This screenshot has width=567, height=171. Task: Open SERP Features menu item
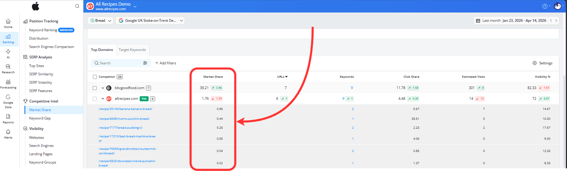[40, 91]
